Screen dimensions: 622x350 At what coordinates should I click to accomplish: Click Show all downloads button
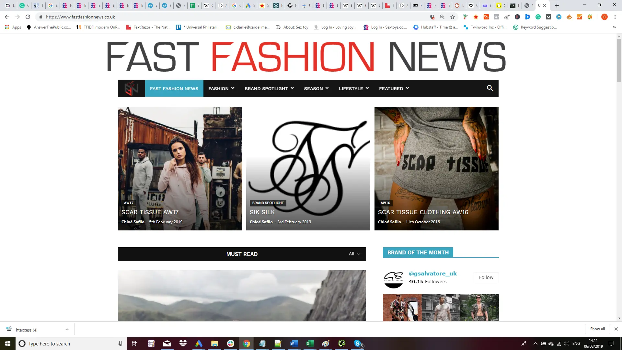597,329
